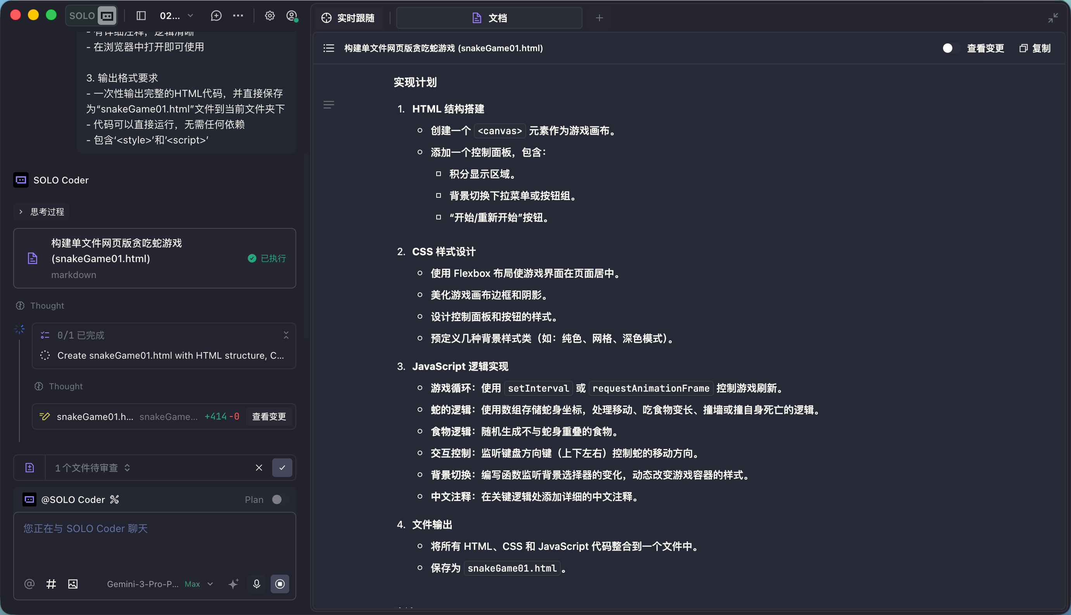Toggle the circle indicator beside 查看变更
Image resolution: width=1071 pixels, height=615 pixels.
pos(948,48)
